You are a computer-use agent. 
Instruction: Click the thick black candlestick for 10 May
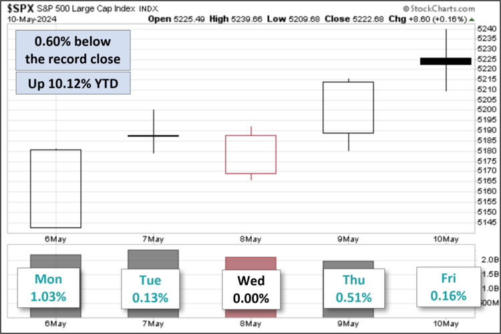pos(446,61)
